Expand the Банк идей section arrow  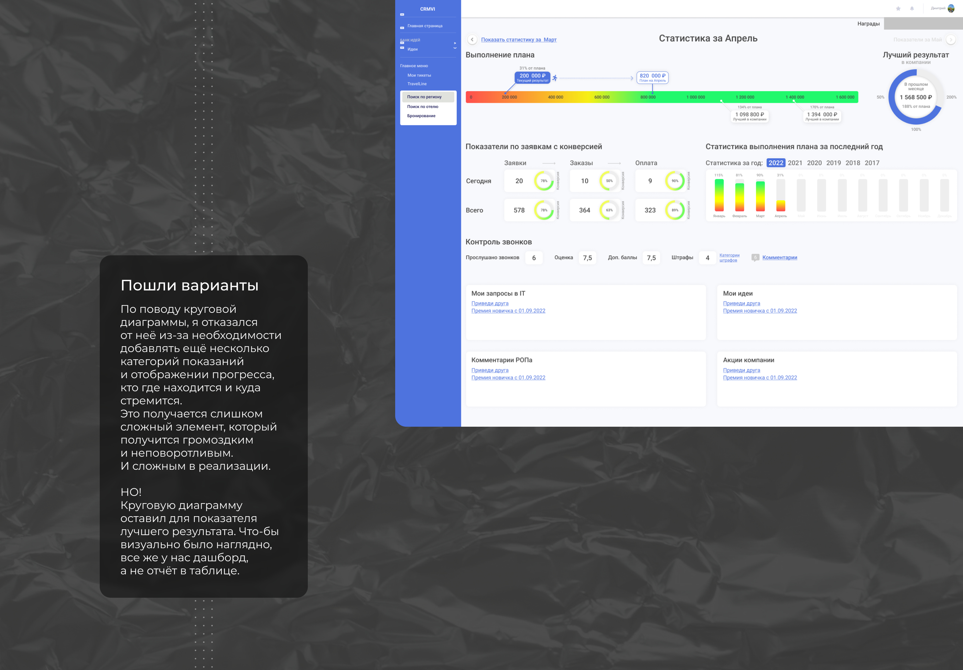(455, 43)
